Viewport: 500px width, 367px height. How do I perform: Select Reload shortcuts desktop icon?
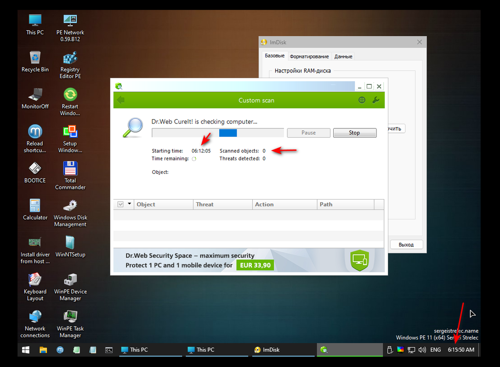35,139
